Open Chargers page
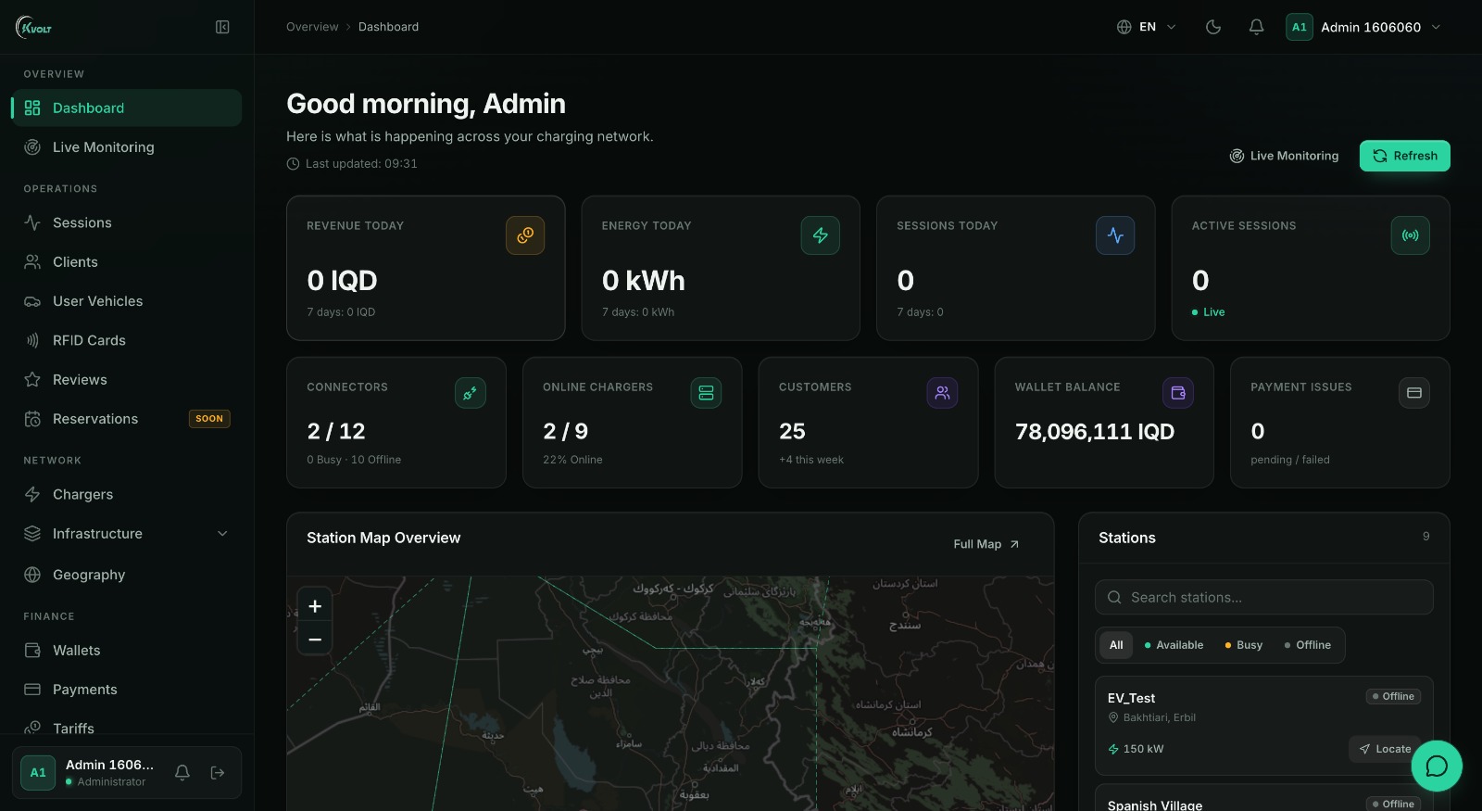 [x=127, y=495]
